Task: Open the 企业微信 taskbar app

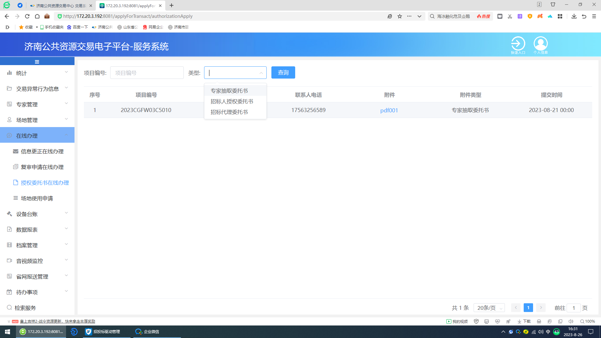Action: 147,331
